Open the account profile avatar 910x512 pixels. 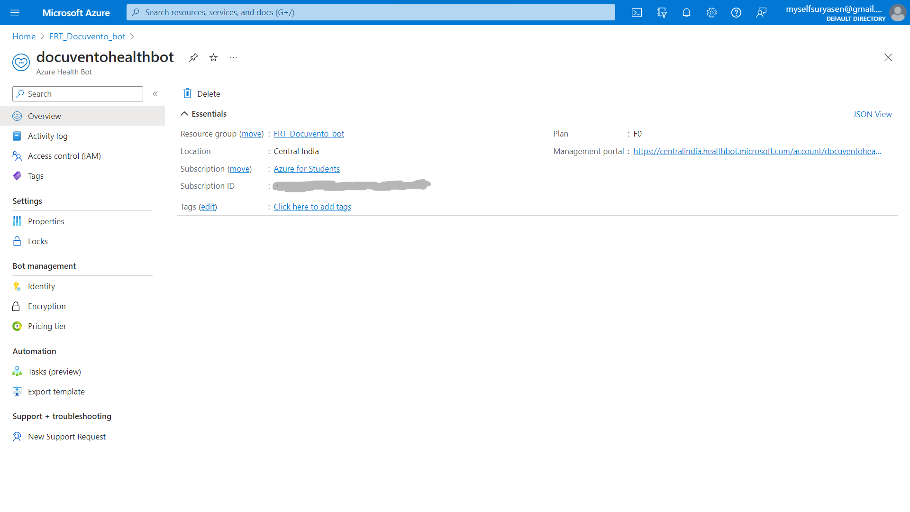pos(897,13)
